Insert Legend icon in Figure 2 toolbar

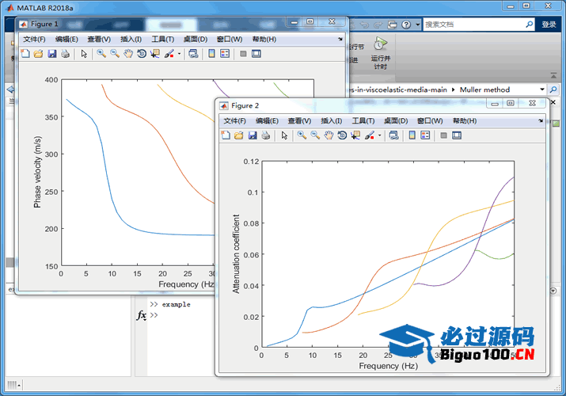coord(425,135)
